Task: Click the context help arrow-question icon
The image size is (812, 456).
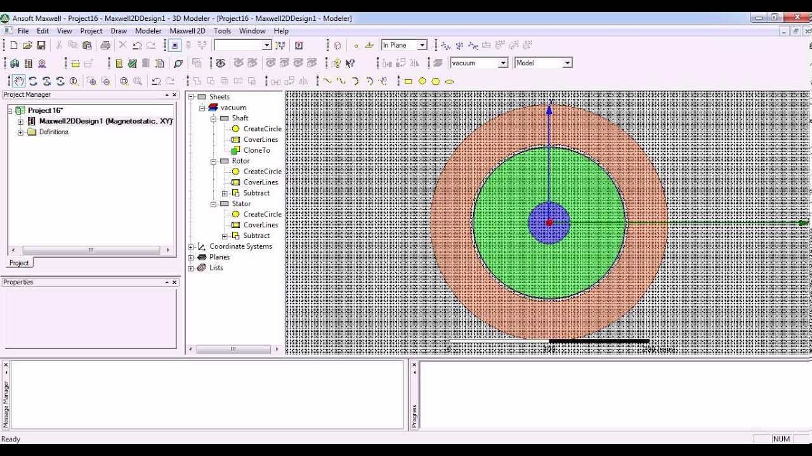Action: pyautogui.click(x=350, y=63)
